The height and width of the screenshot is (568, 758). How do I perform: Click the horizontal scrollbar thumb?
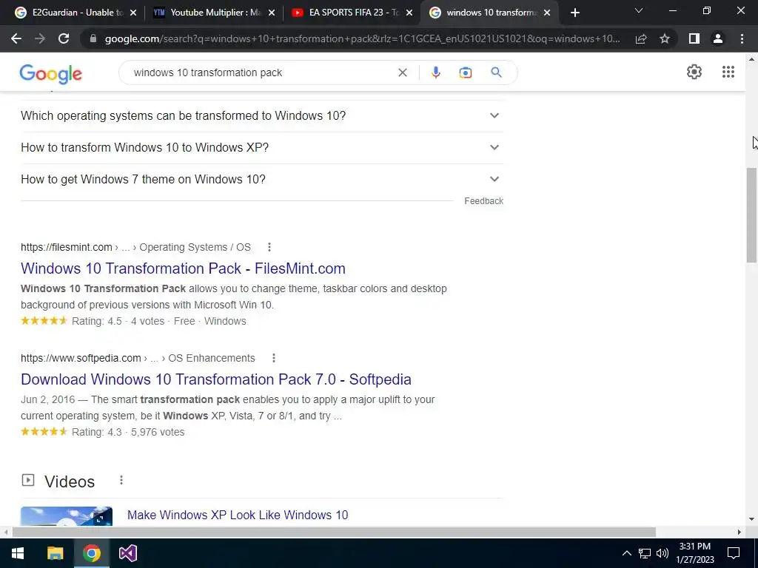click(334, 532)
